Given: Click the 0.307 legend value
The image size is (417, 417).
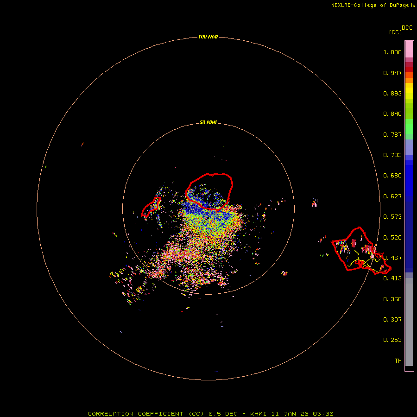Looking at the screenshot, I should pyautogui.click(x=392, y=319).
